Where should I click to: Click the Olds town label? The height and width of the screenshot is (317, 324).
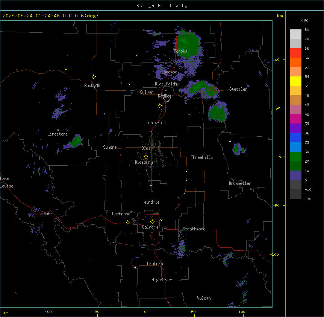pos(146,148)
